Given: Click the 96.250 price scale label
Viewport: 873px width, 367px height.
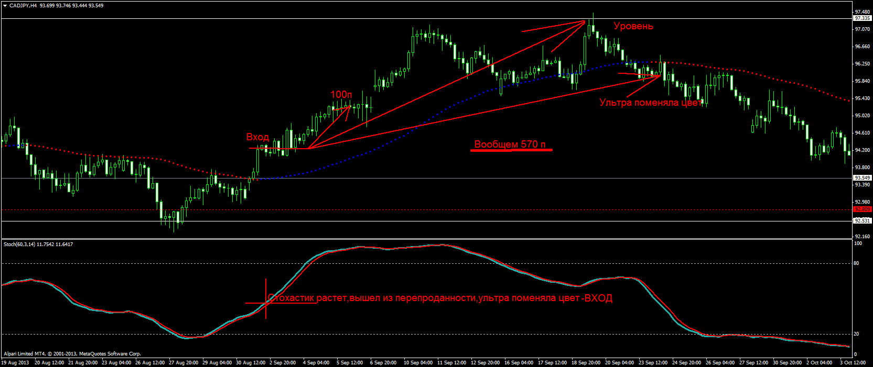Looking at the screenshot, I should point(863,64).
